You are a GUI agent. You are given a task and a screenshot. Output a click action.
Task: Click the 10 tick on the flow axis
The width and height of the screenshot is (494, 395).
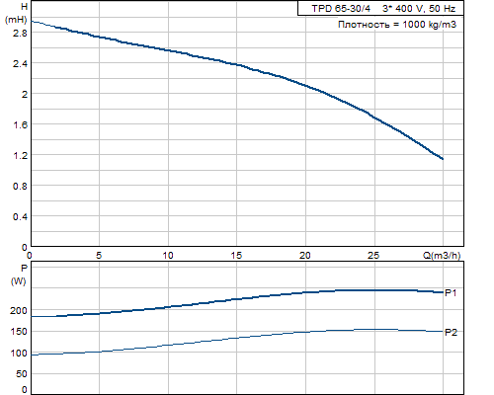168,255
